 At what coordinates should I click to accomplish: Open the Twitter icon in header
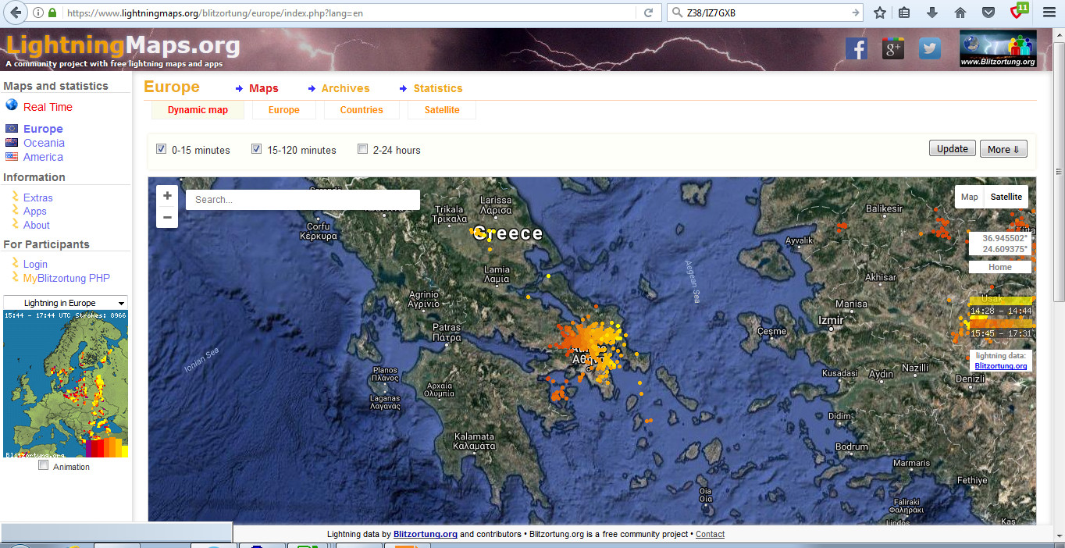tap(929, 48)
